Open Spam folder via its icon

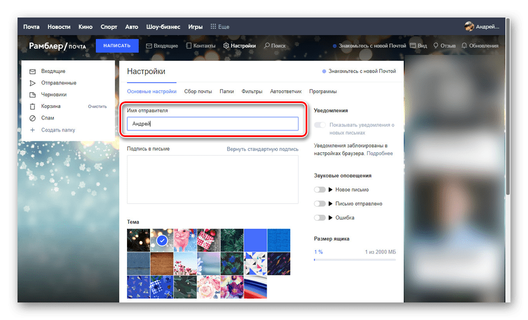tap(32, 118)
